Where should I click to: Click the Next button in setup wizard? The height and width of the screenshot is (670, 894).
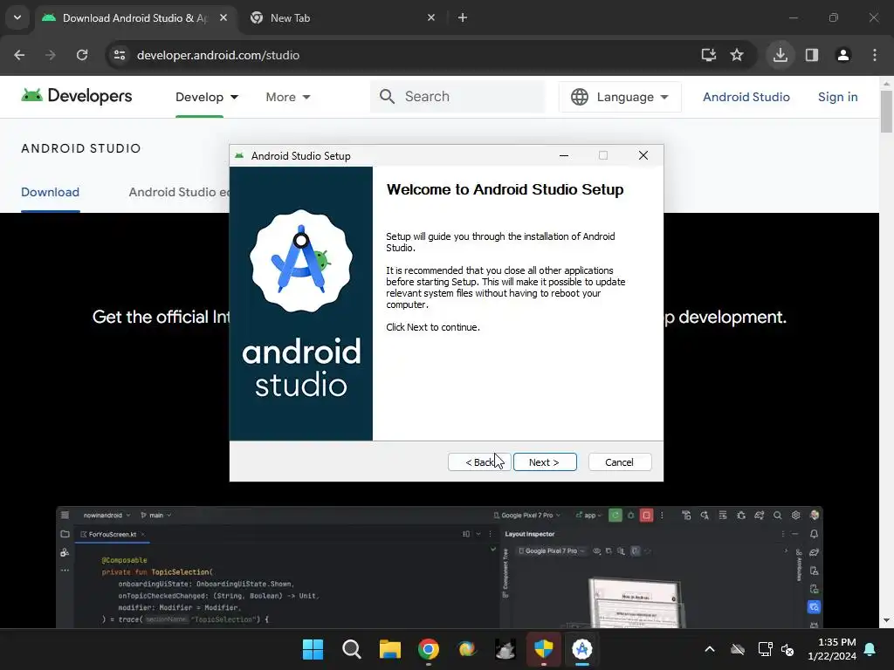click(545, 462)
